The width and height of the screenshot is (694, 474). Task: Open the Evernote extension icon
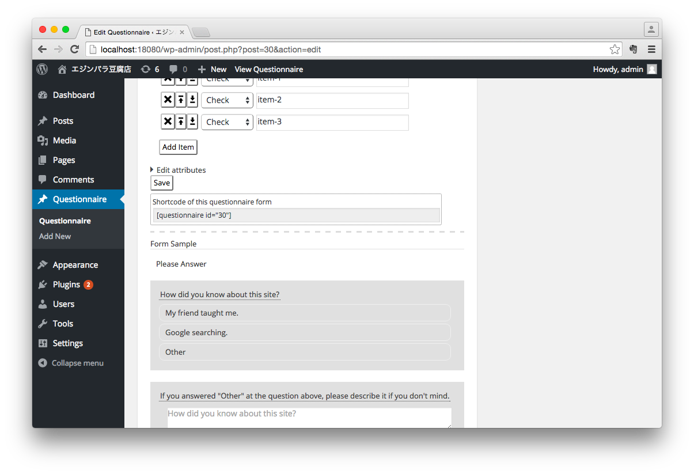tap(634, 50)
